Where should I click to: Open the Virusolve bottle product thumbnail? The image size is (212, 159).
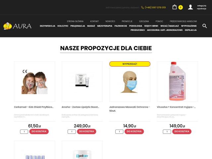point(178,81)
